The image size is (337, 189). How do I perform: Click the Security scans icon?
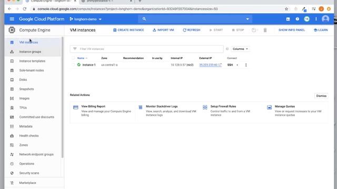12,173
